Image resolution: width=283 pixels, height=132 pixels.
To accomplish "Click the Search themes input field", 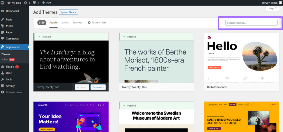I will pyautogui.click(x=251, y=23).
